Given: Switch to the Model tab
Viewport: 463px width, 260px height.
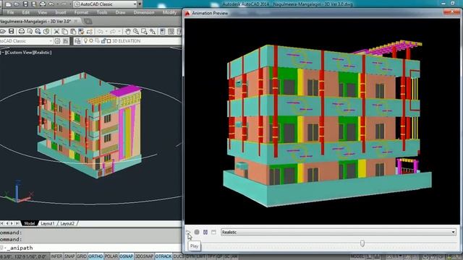Looking at the screenshot, I should point(30,223).
